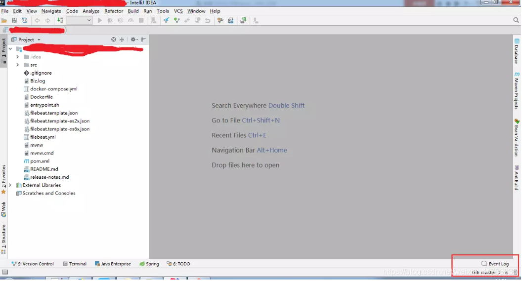Image resolution: width=522 pixels, height=281 pixels.
Task: Open Settings via the wrench icon
Action: click(220, 21)
